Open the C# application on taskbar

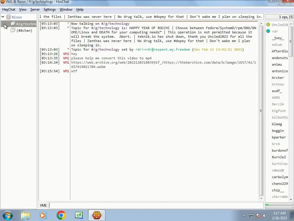click(79, 215)
